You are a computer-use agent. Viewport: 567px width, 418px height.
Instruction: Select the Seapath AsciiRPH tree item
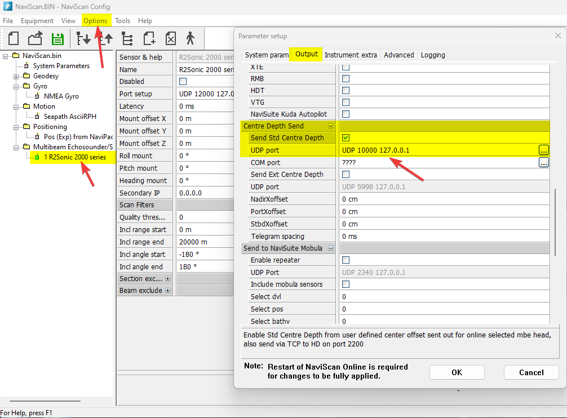pos(70,117)
